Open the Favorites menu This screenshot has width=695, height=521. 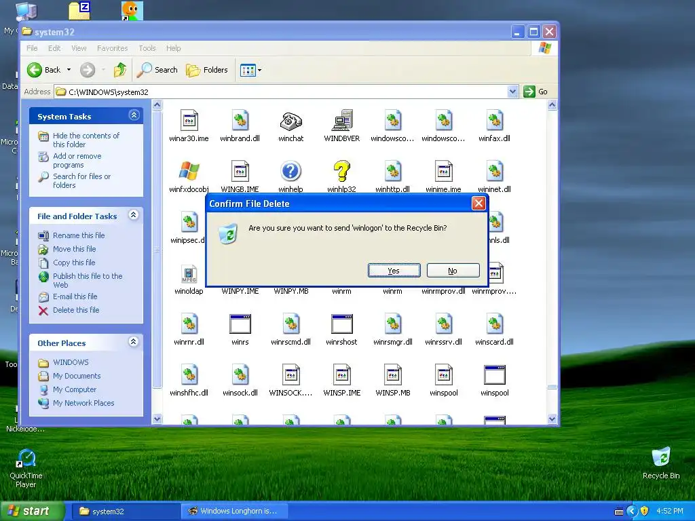pos(112,48)
